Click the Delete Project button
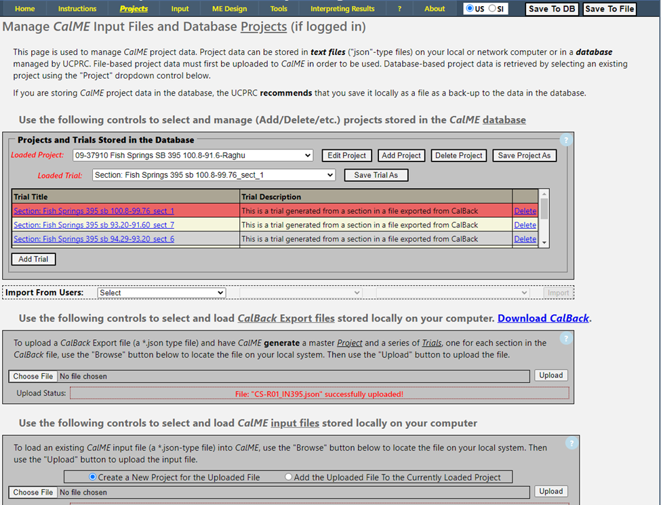The image size is (661, 505). 459,155
